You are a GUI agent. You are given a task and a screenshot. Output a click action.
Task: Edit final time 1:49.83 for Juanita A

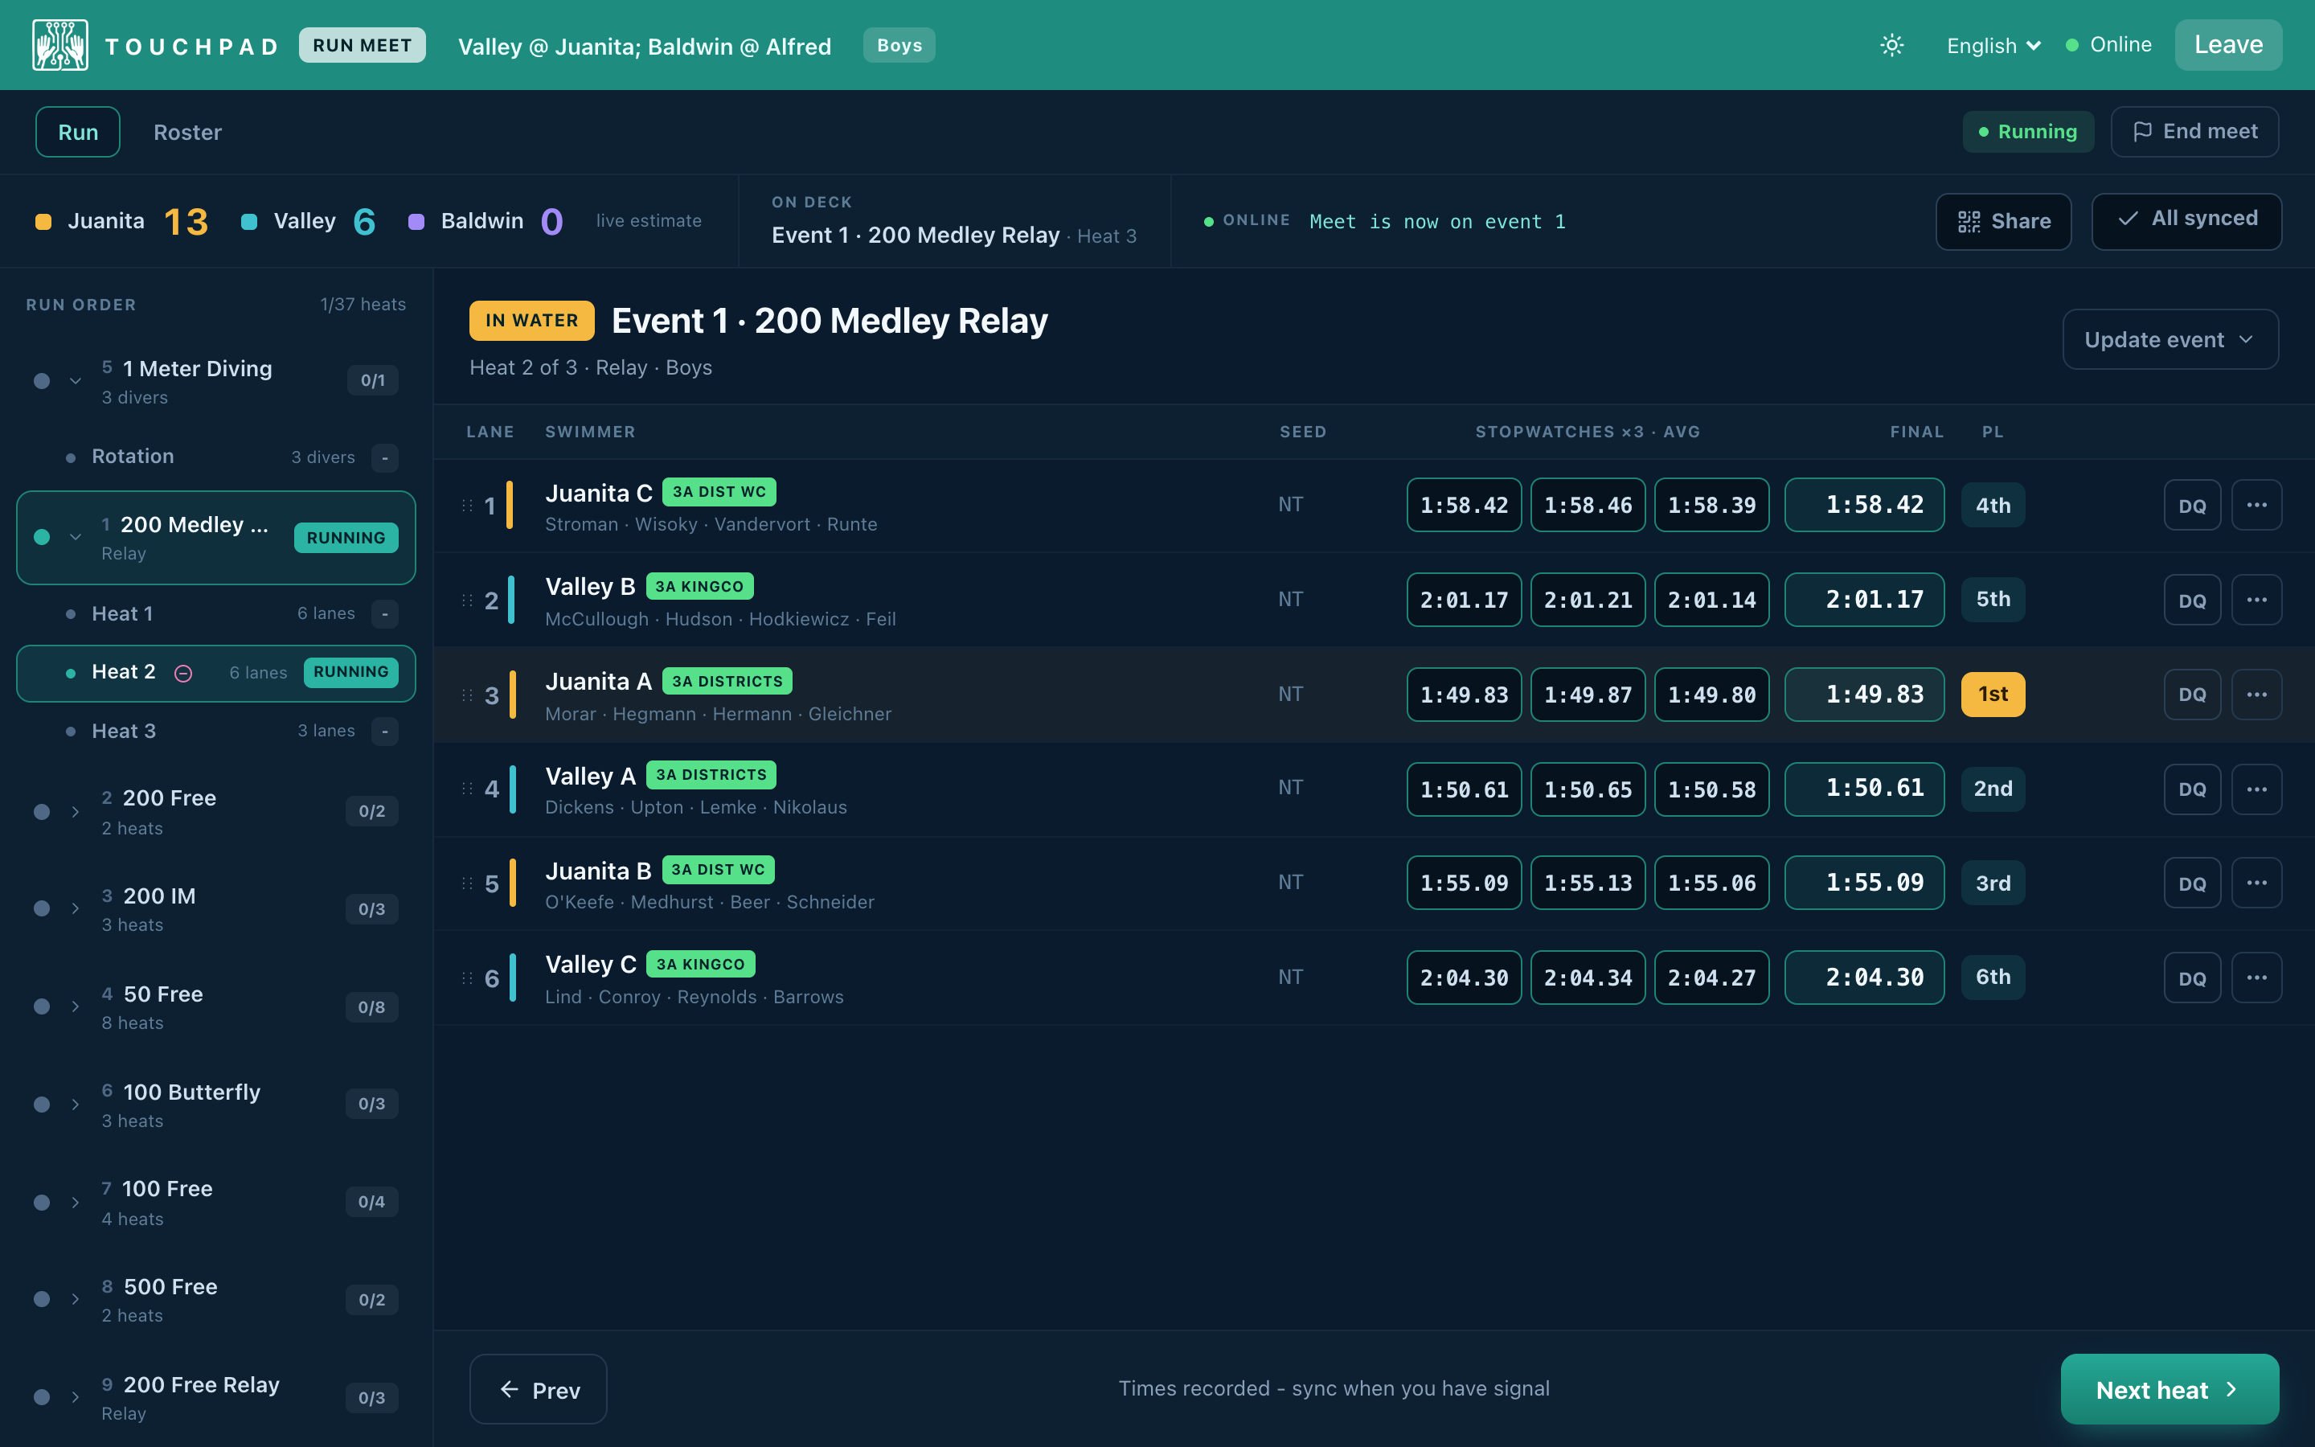(x=1863, y=694)
